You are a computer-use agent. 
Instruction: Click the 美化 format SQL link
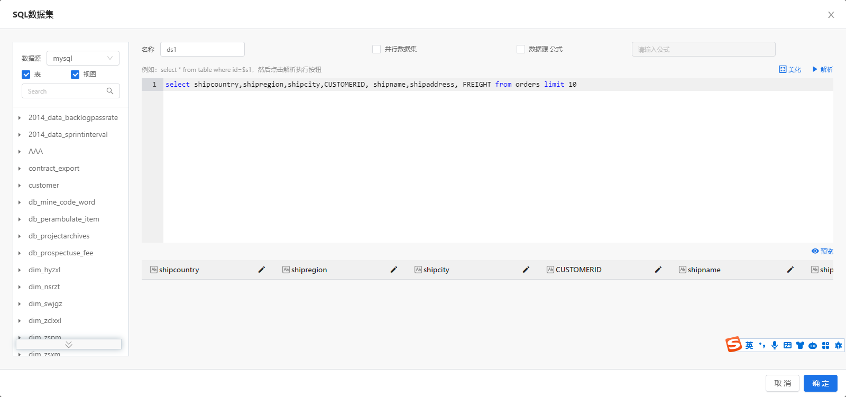[790, 69]
